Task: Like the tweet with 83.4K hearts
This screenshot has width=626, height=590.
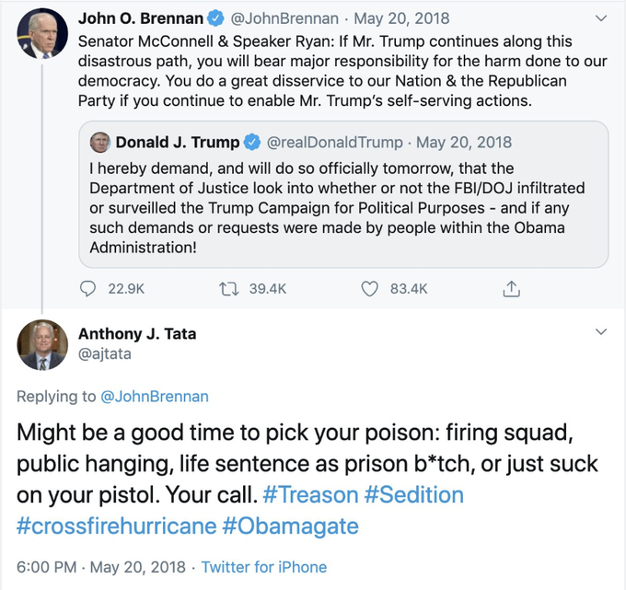Action: [369, 288]
